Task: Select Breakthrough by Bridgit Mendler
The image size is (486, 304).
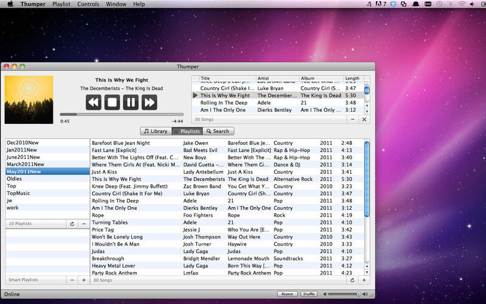Action: click(227, 259)
